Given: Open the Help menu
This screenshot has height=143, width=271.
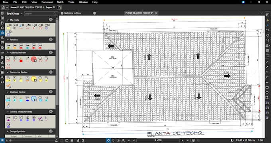Looking at the screenshot, I should [x=95, y=2].
